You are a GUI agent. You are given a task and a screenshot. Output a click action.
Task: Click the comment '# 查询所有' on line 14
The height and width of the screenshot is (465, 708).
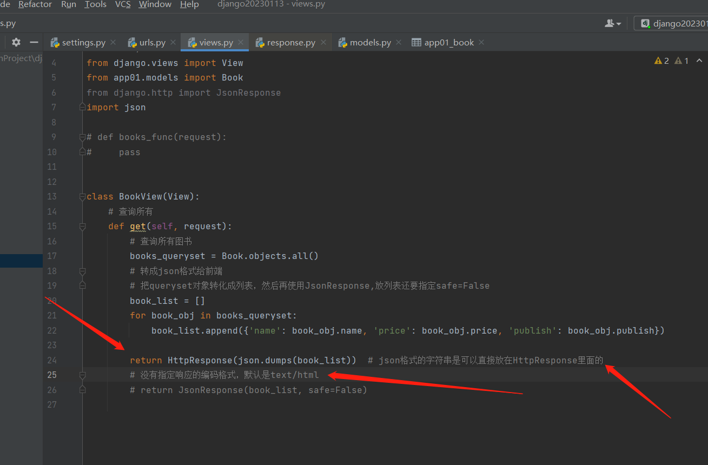(130, 211)
